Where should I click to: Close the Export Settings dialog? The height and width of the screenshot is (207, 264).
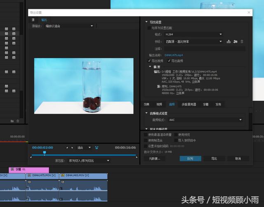(x=249, y=12)
